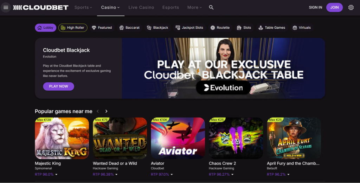Open the Blackjack category
Screen dimensions: 360x183
(x=158, y=28)
